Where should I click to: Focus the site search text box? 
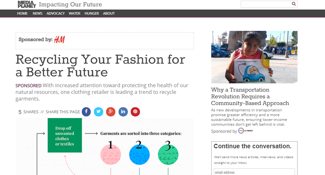266,4
